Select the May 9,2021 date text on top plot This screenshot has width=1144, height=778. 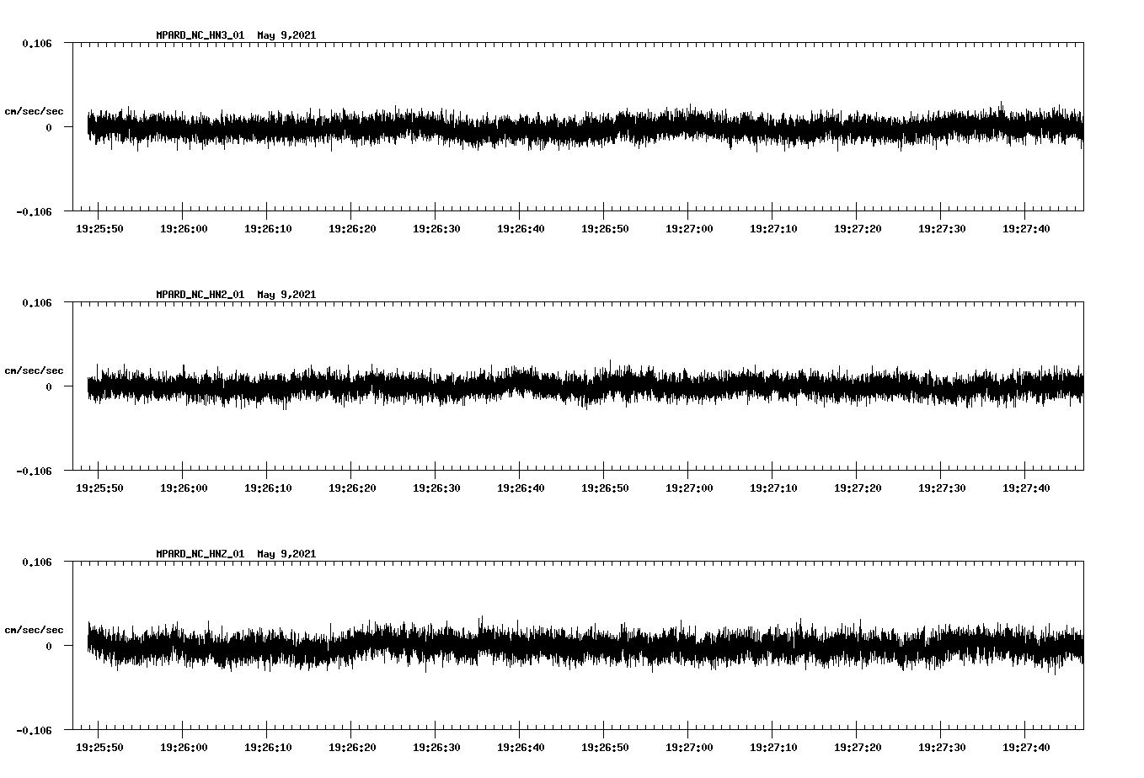[286, 35]
